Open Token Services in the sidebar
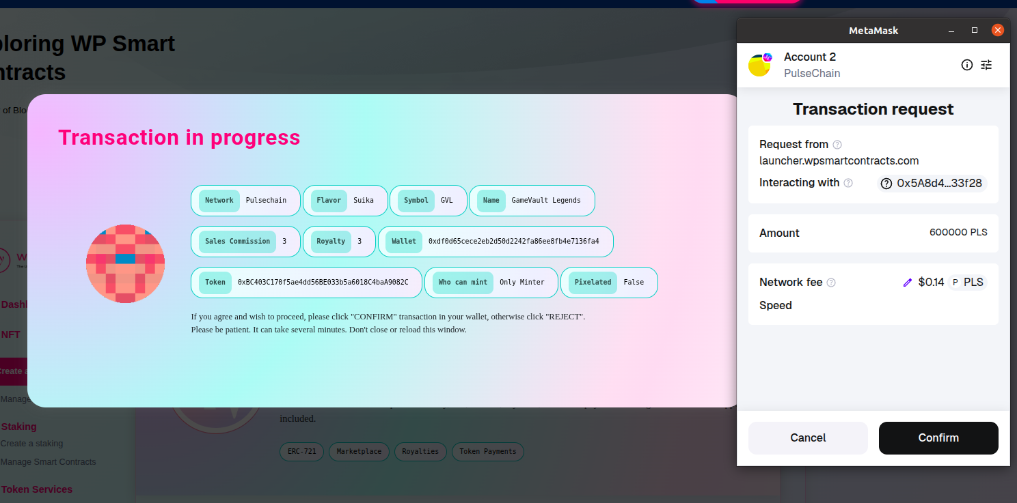 point(37,489)
